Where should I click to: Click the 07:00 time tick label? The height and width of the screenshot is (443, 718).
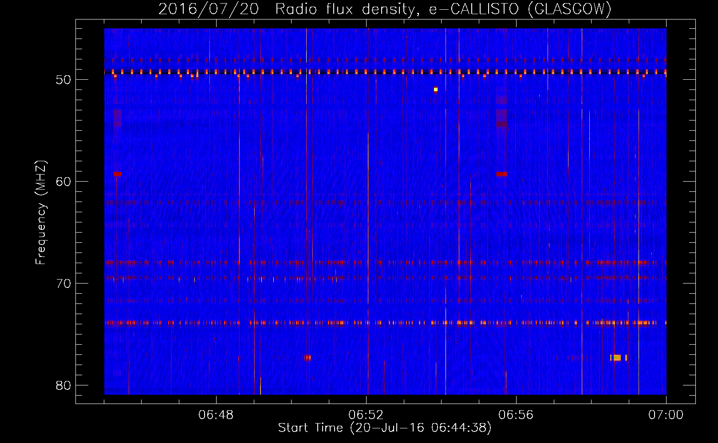point(666,415)
